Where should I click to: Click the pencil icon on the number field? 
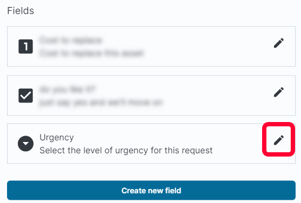coord(279,43)
